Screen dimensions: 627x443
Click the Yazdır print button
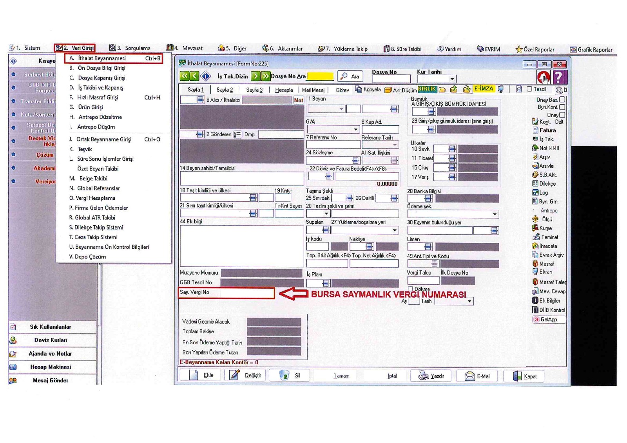click(x=431, y=376)
